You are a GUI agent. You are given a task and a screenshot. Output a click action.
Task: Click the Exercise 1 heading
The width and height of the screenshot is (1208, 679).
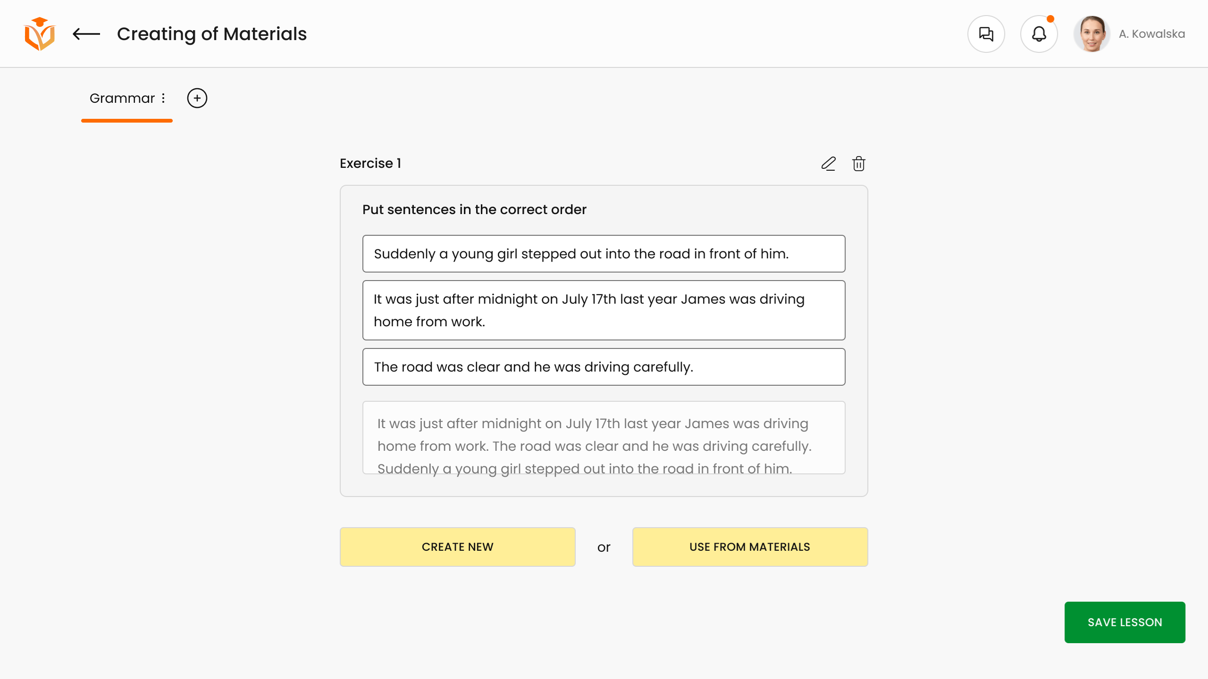[x=370, y=163]
